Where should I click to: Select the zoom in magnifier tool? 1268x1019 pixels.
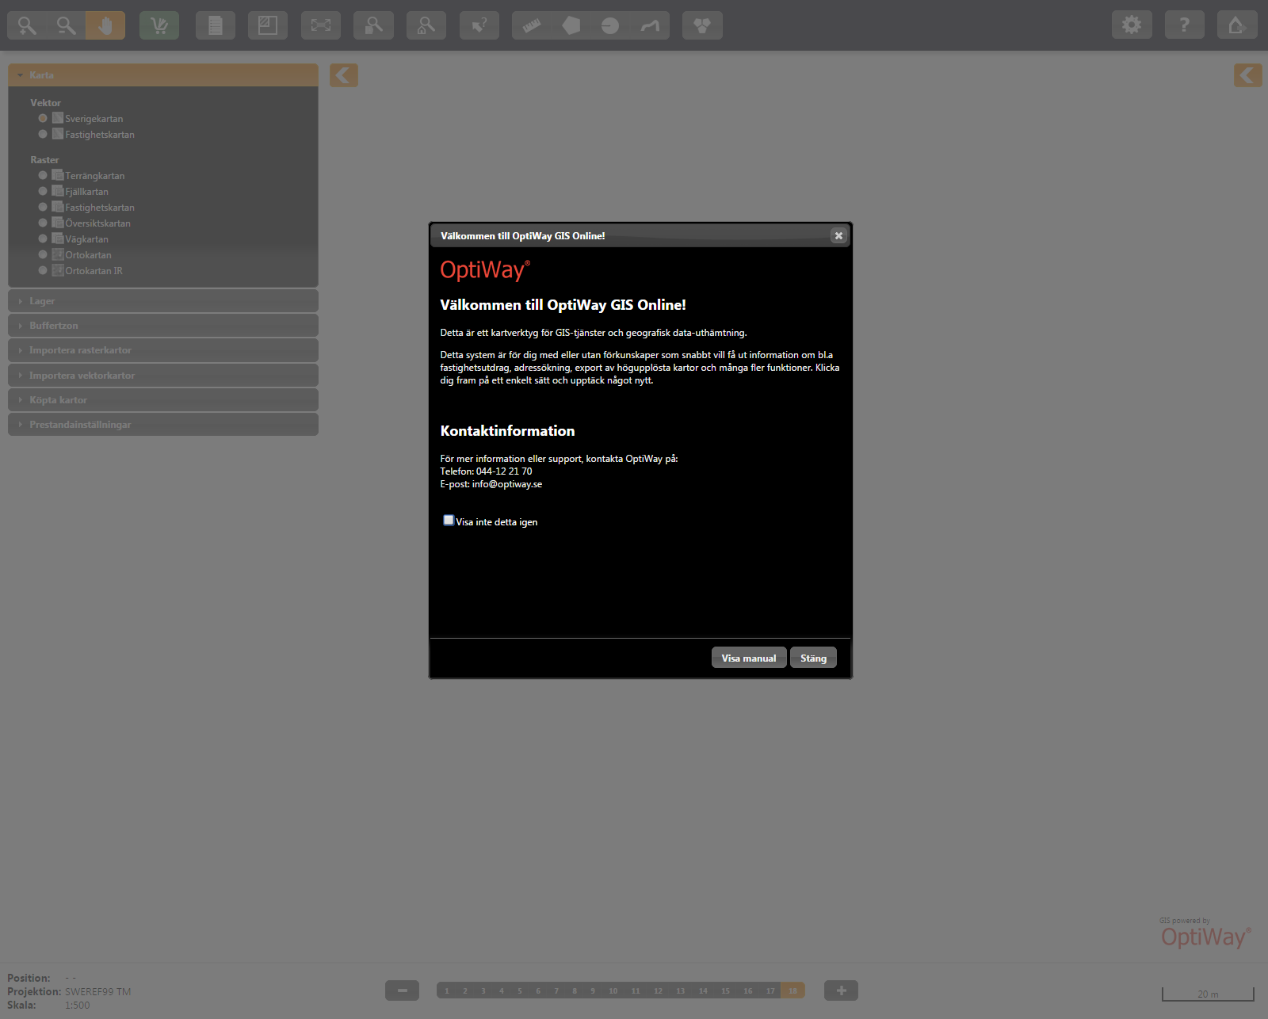coord(27,25)
